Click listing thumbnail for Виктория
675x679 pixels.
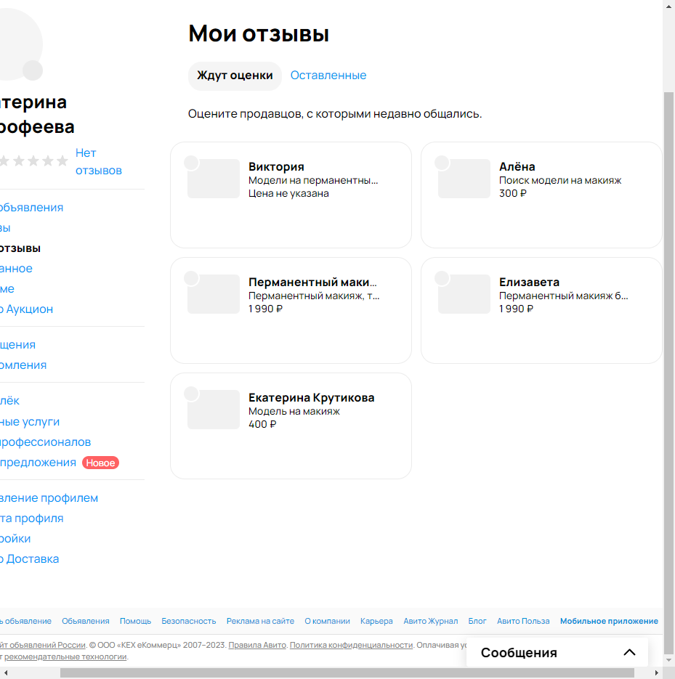(x=214, y=179)
